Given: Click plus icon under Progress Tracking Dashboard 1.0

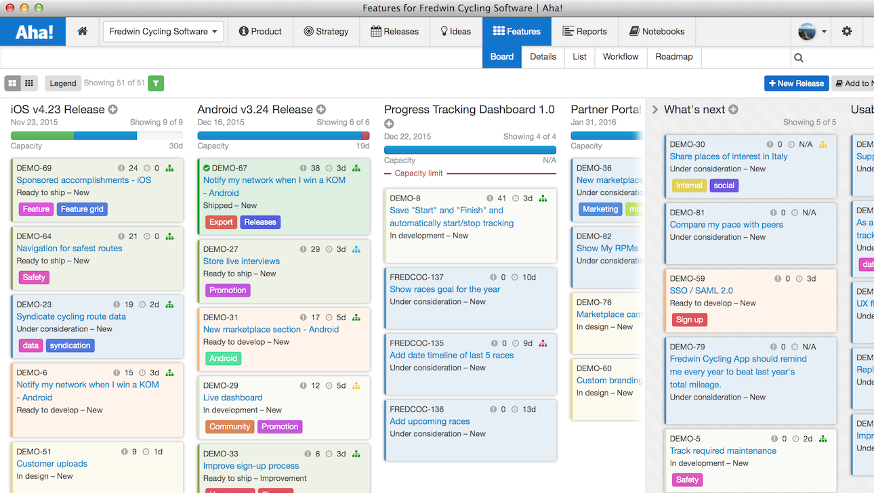Looking at the screenshot, I should point(389,124).
